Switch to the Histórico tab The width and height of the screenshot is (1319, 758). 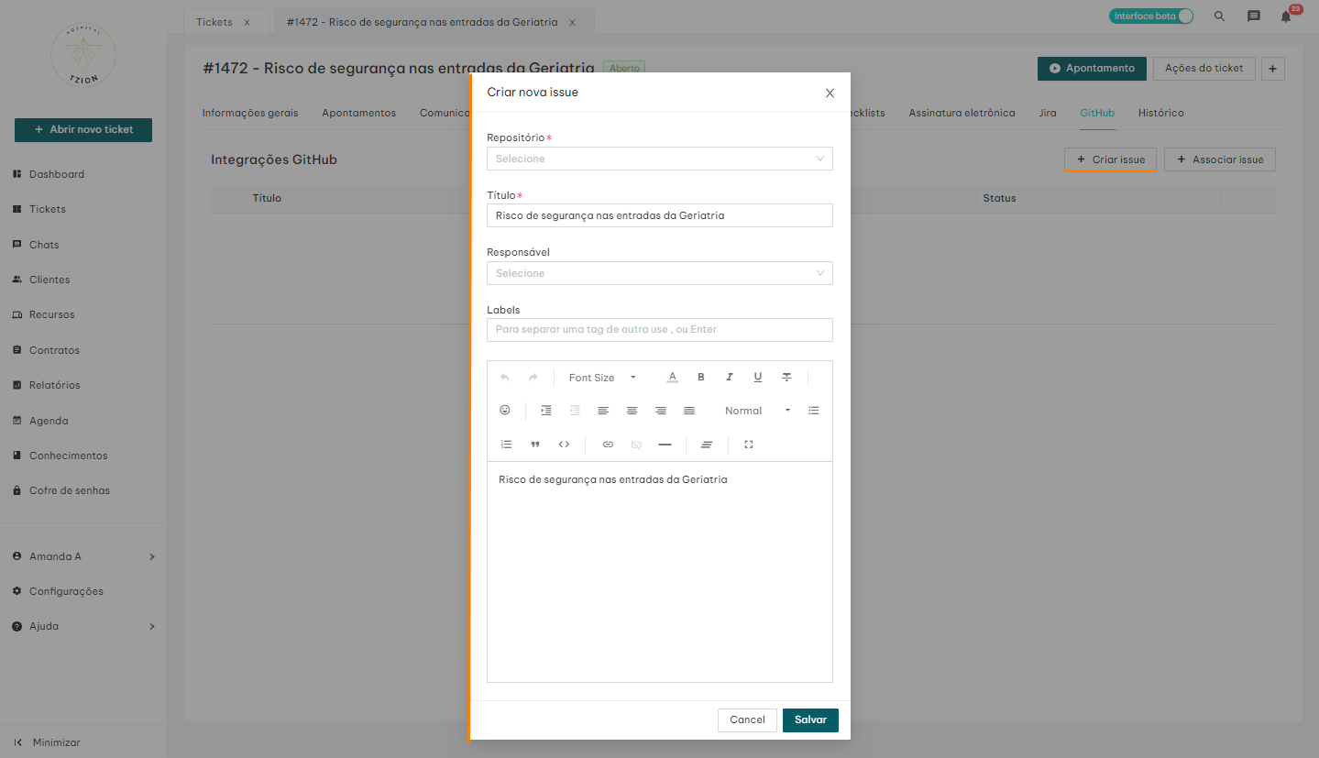pos(1160,113)
